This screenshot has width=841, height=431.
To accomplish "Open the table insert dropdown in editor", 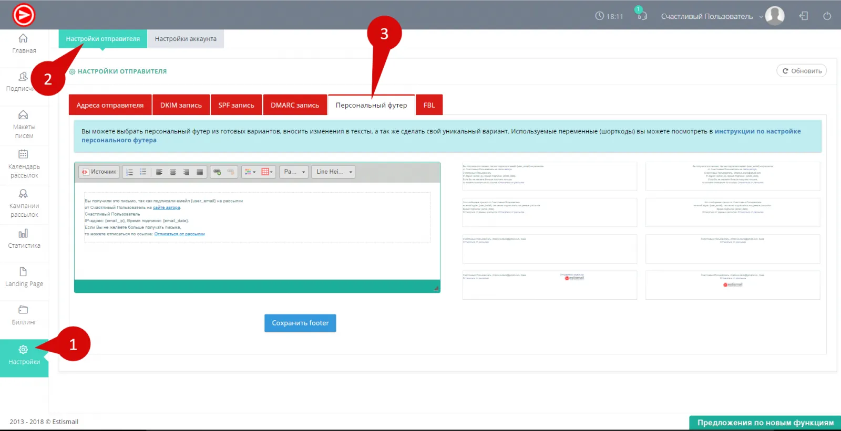I will pos(267,172).
